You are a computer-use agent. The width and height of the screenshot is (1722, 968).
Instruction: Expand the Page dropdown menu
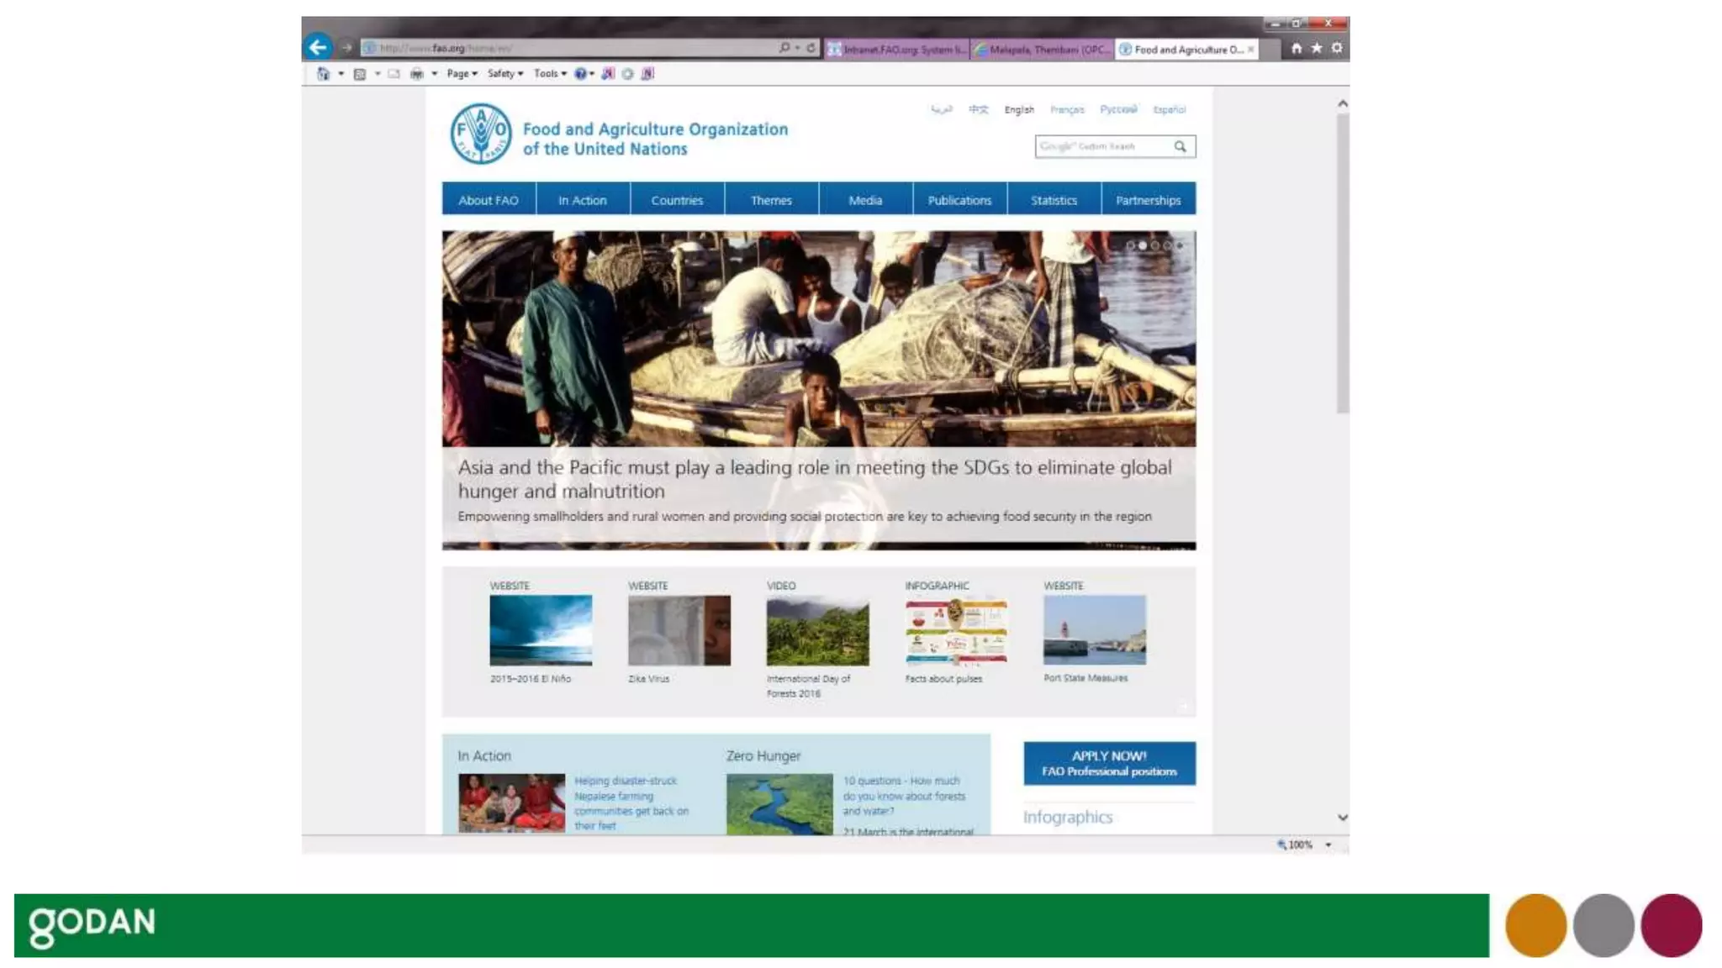[462, 74]
